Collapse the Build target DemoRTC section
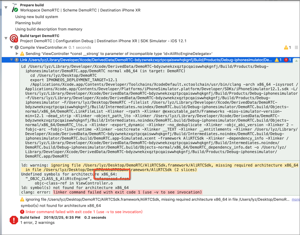Image resolution: width=300 pixels, height=235 pixels. pos(6,38)
